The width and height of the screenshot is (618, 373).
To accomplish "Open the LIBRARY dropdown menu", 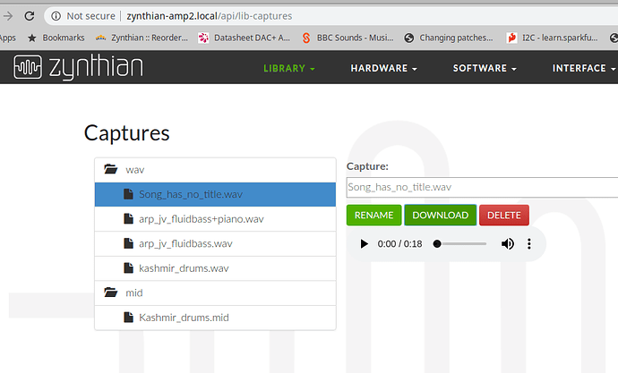I will [289, 69].
